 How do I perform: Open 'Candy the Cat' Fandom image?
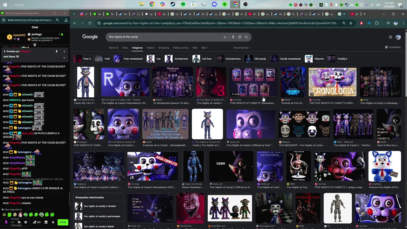[x=85, y=82]
